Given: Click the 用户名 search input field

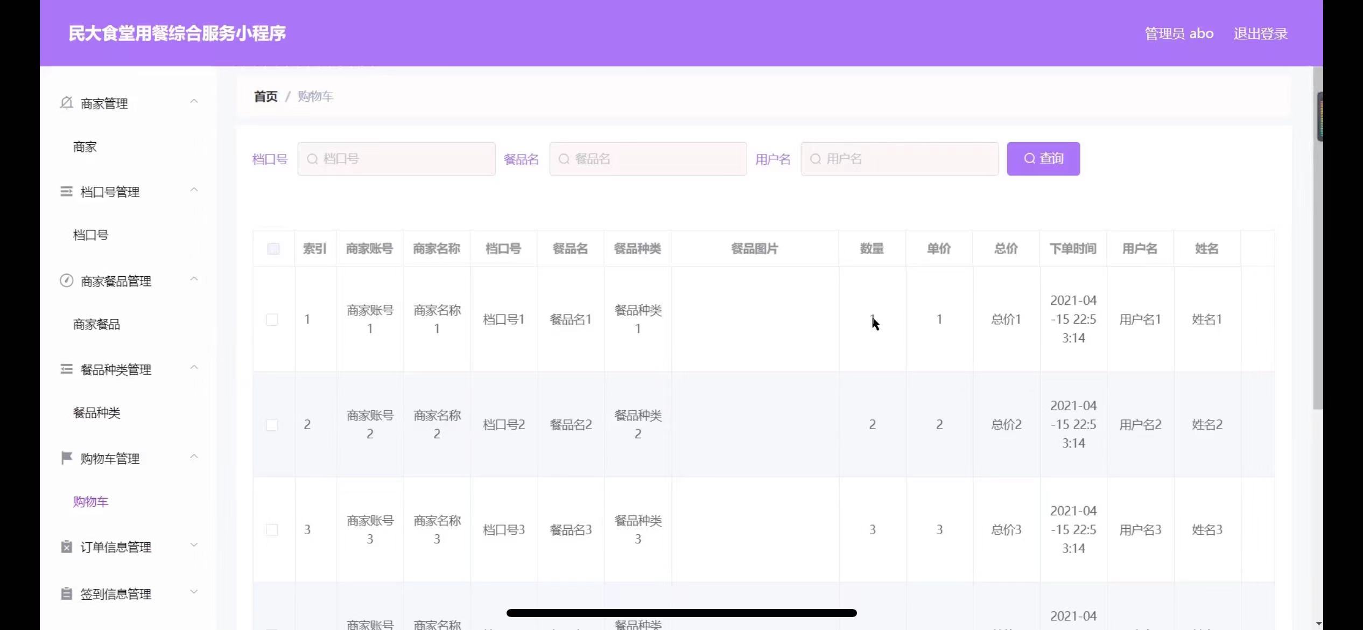Looking at the screenshot, I should [x=900, y=159].
